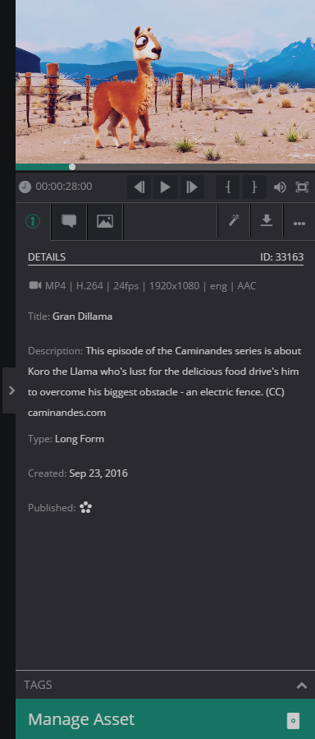
Task: Step back one frame
Action: click(x=139, y=187)
